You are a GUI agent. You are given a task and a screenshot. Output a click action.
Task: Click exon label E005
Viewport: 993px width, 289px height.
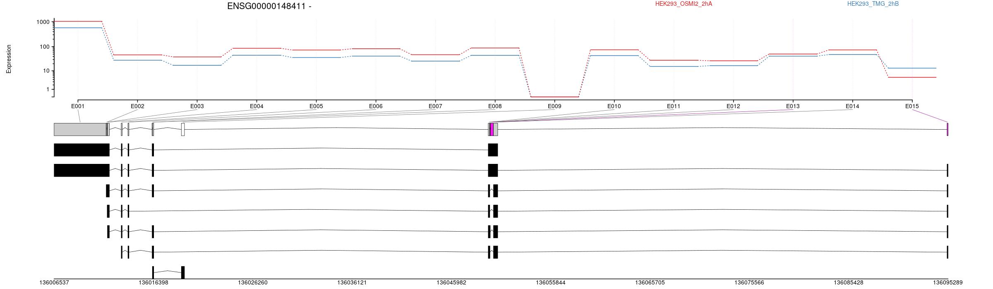click(x=316, y=106)
